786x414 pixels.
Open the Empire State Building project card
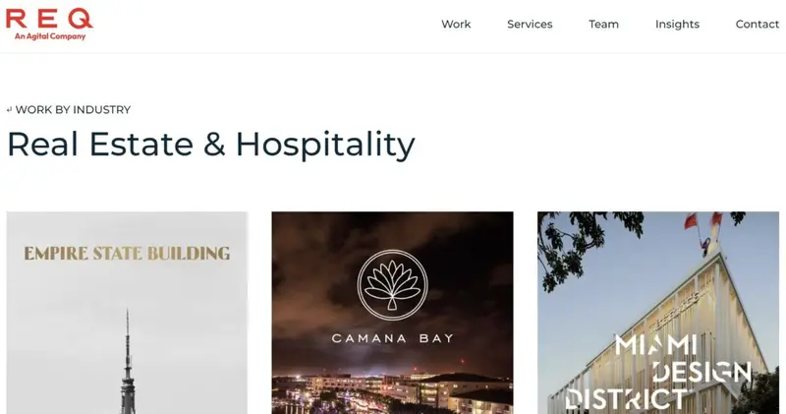(127, 313)
